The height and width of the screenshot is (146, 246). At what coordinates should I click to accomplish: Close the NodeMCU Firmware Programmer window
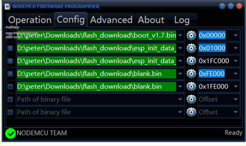239,6
